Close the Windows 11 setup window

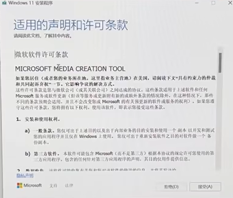[230, 3]
